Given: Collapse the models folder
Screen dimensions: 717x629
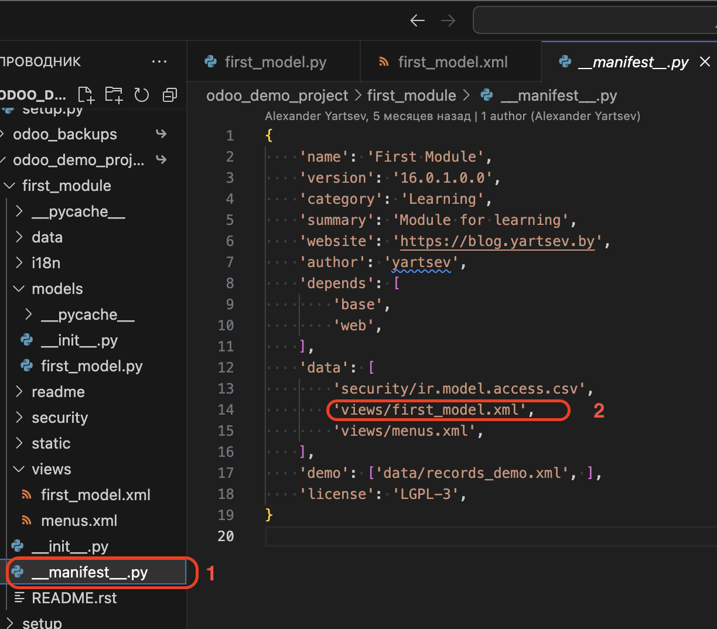Looking at the screenshot, I should point(19,289).
